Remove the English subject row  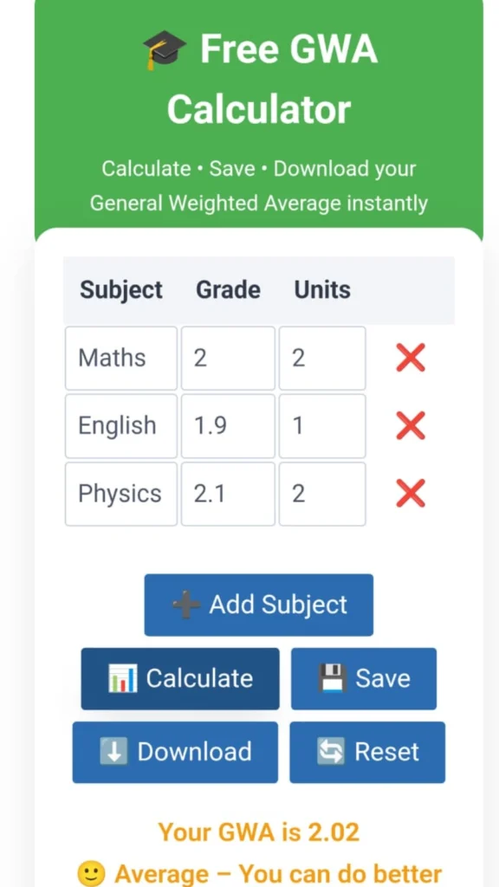coord(410,425)
